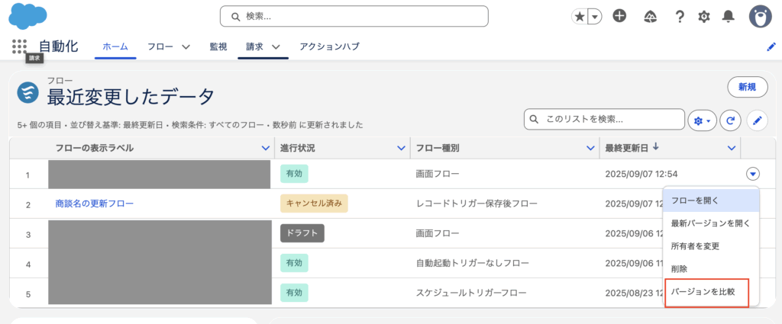Screen dimensions: 782x324
Task: Open the Help question mark icon
Action: tap(679, 16)
